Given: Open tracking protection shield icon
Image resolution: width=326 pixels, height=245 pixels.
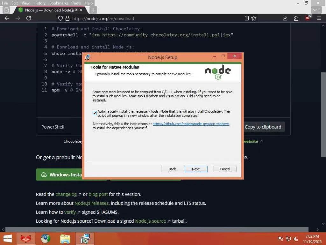Looking at the screenshot, I should pyautogui.click(x=60, y=18).
